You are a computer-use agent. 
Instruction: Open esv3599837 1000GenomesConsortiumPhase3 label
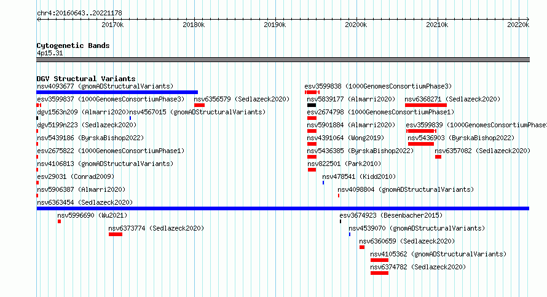tap(111, 99)
